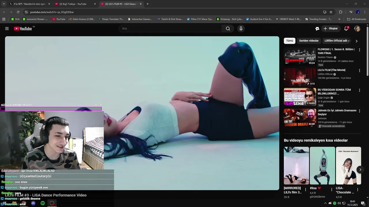Show hidden system tray icons
This screenshot has height=207, width=369.
pyautogui.click(x=325, y=203)
